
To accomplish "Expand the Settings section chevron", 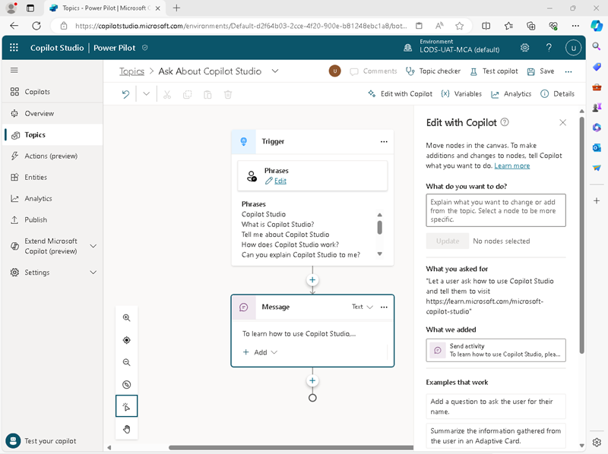I will [93, 273].
